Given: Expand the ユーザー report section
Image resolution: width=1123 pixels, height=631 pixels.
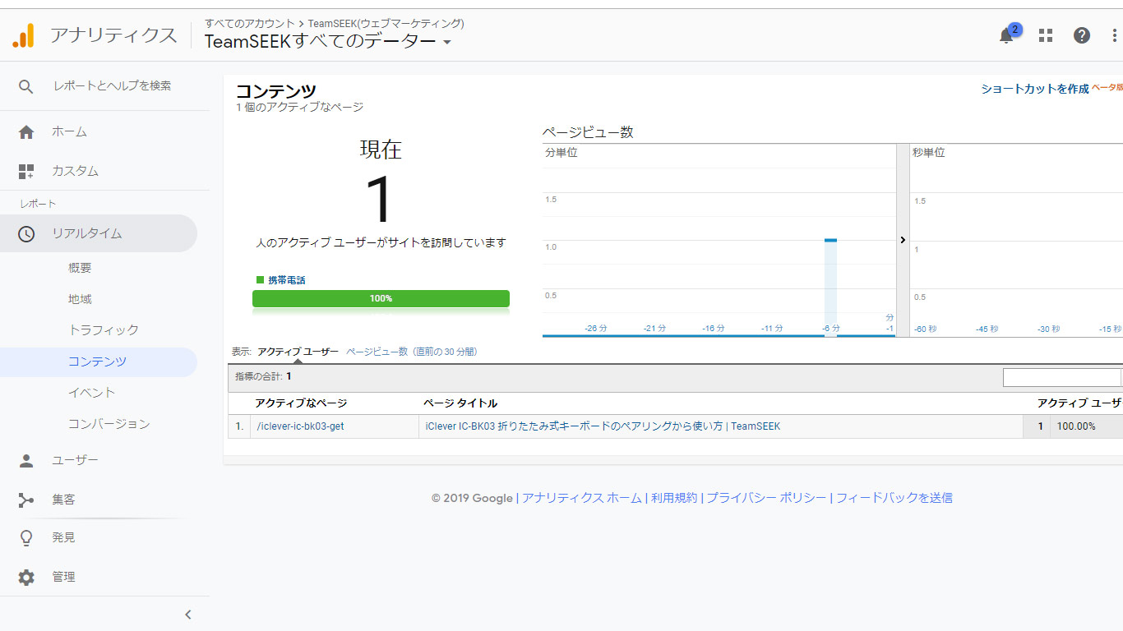Looking at the screenshot, I should coord(75,460).
